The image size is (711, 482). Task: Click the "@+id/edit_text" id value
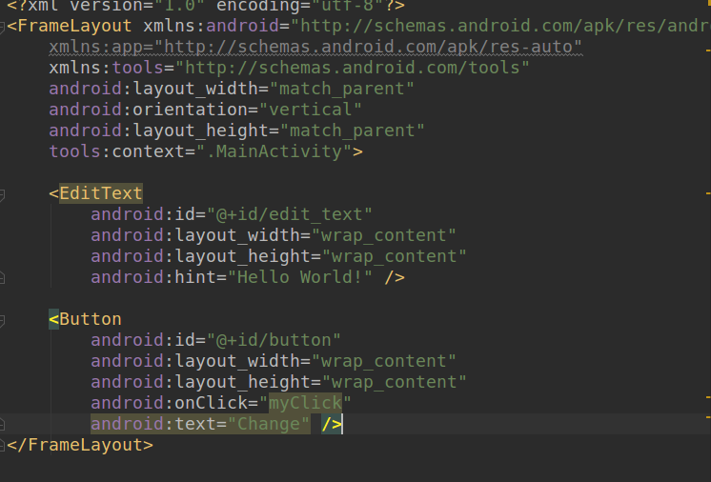[290, 214]
